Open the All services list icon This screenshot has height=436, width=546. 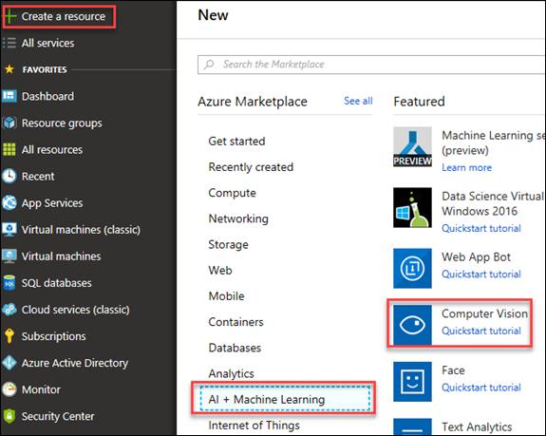point(9,43)
